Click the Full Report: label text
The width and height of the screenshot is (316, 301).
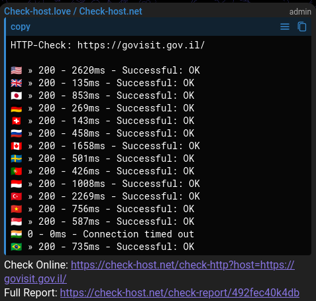[x=31, y=293]
